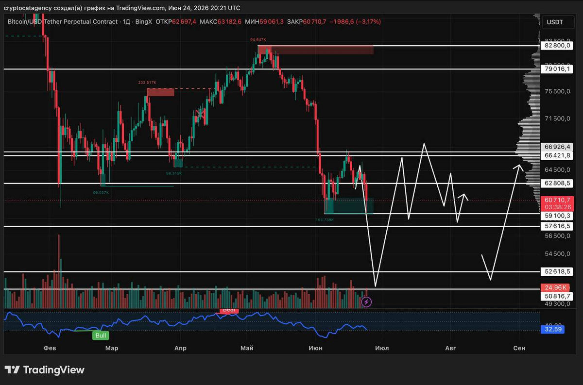Click the 1Д interval in chart title
This screenshot has width=583, height=385.
pyautogui.click(x=125, y=22)
